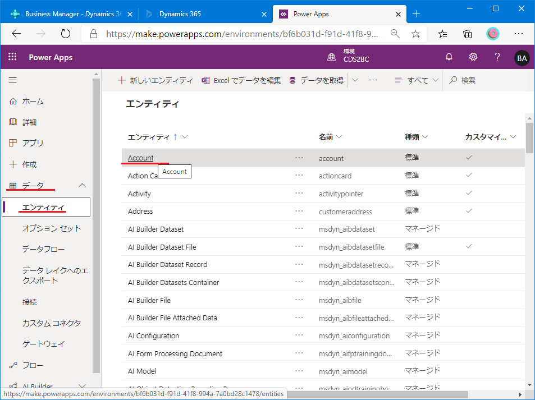Open the すべて view filter dropdown

pos(416,80)
